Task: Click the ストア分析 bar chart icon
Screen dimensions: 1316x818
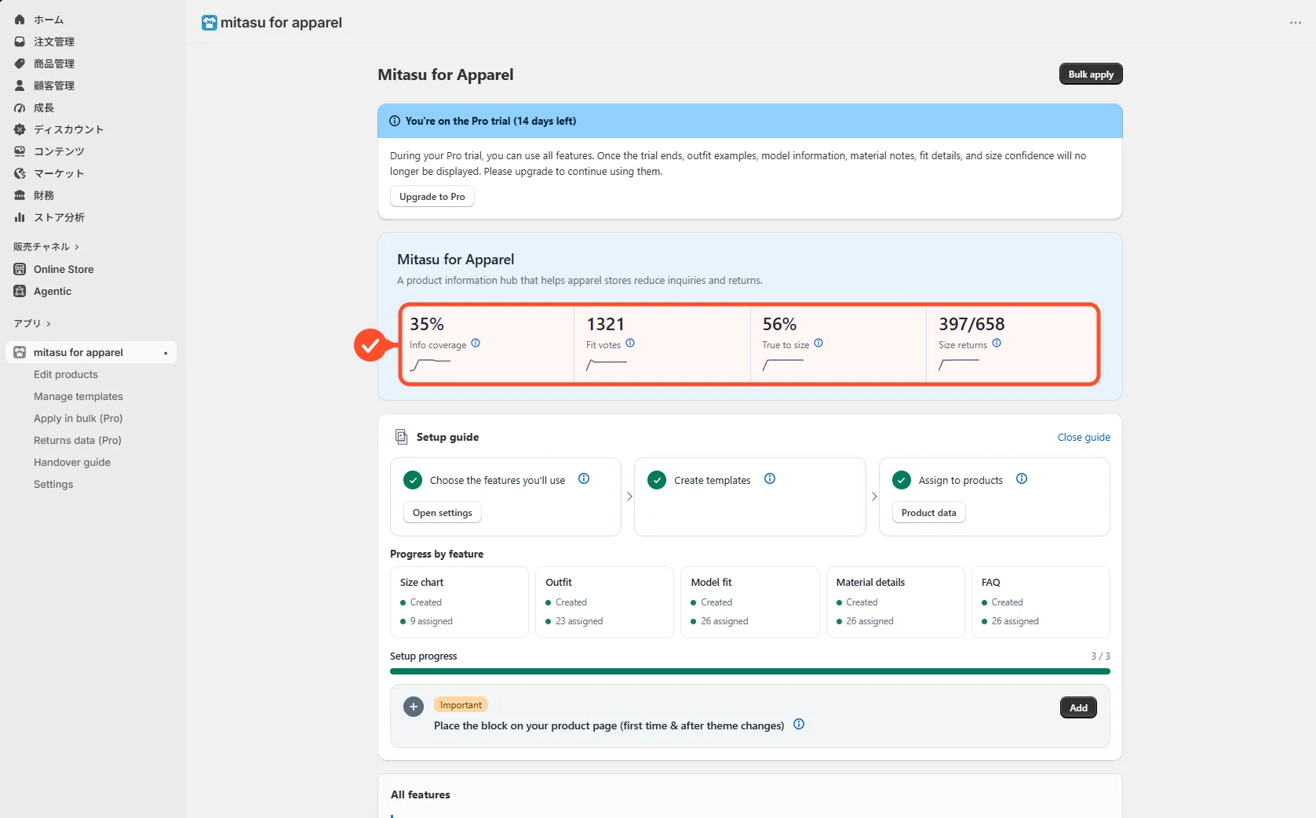Action: click(20, 217)
